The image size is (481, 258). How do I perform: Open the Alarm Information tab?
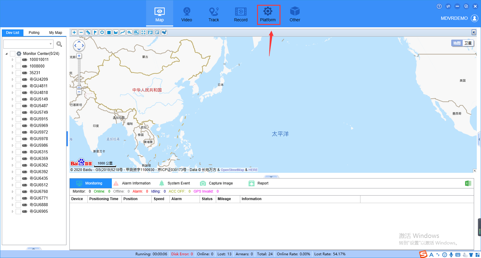132,183
